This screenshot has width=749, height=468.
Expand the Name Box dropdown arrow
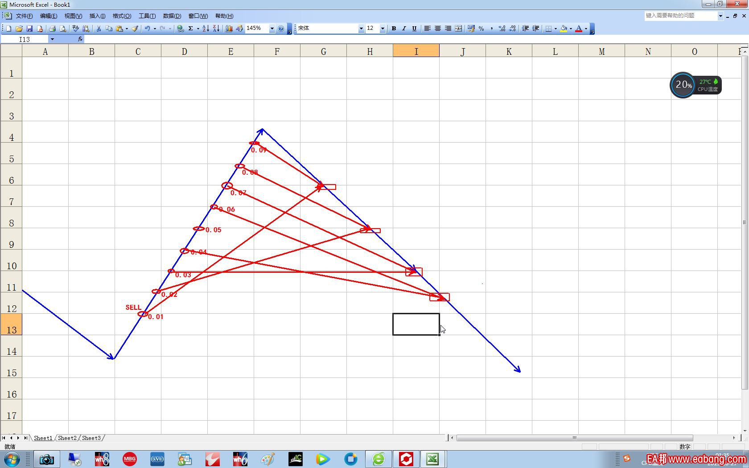coord(52,39)
